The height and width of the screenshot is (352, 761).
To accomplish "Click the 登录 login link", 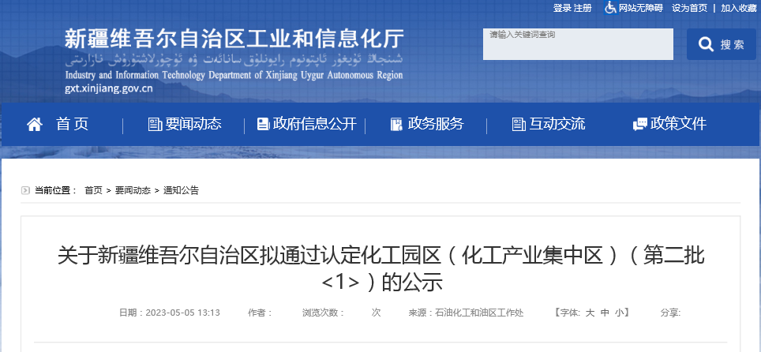I will click(562, 8).
